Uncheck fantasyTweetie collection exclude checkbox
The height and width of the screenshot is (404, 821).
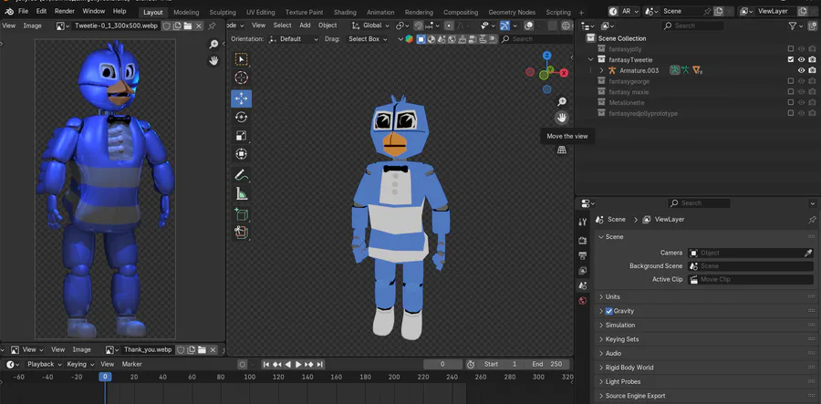pos(790,59)
